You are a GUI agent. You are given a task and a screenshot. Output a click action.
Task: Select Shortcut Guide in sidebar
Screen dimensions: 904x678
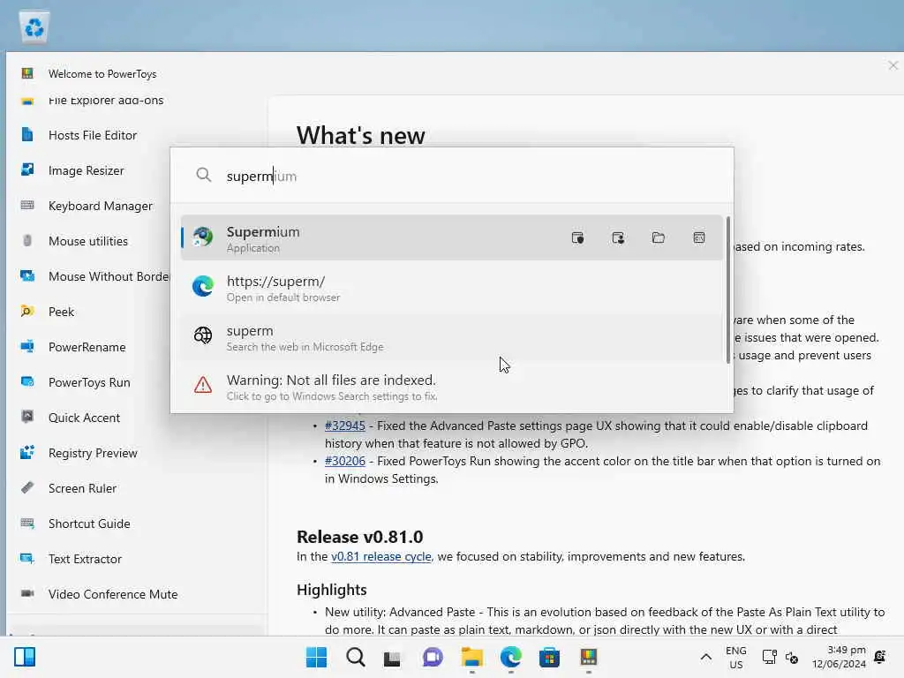89,524
